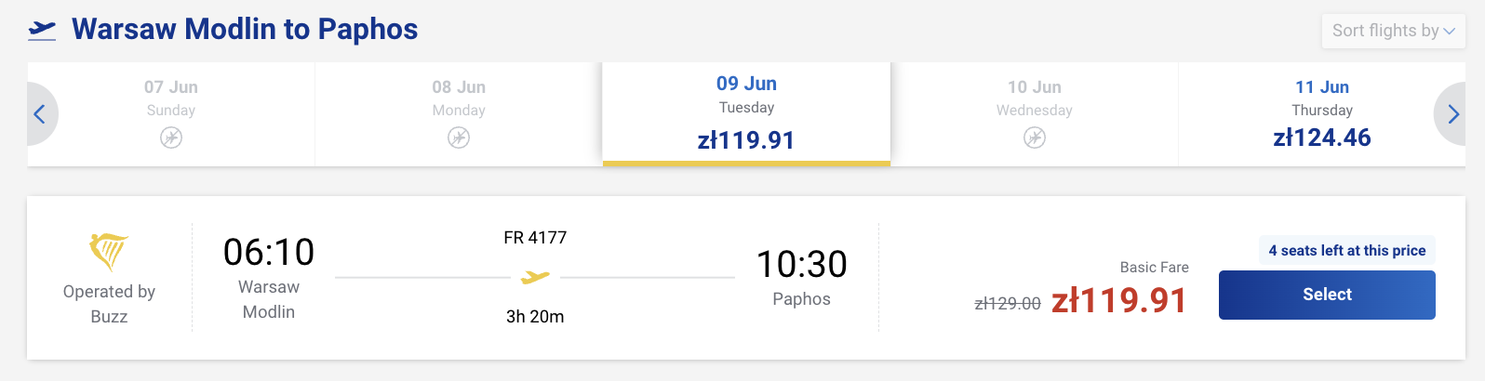
Task: Open the Sort flights by dropdown
Action: click(x=1393, y=31)
